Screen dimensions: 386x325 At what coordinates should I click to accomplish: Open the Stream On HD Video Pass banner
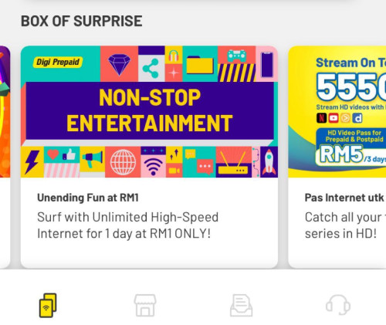coord(337,111)
